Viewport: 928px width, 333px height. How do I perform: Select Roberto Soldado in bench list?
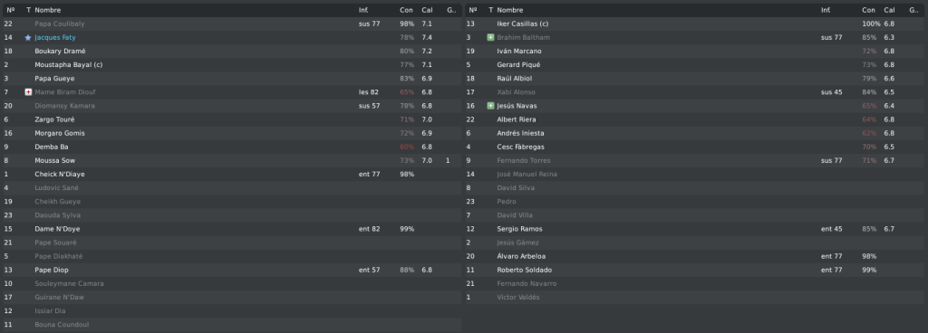click(693, 270)
